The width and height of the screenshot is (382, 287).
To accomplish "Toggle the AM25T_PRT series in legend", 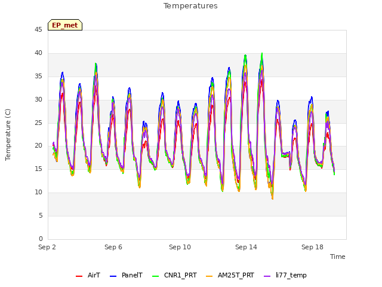I will pyautogui.click(x=230, y=276).
